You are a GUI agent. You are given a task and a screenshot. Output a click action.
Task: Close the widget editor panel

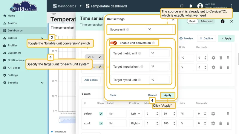[232, 21]
